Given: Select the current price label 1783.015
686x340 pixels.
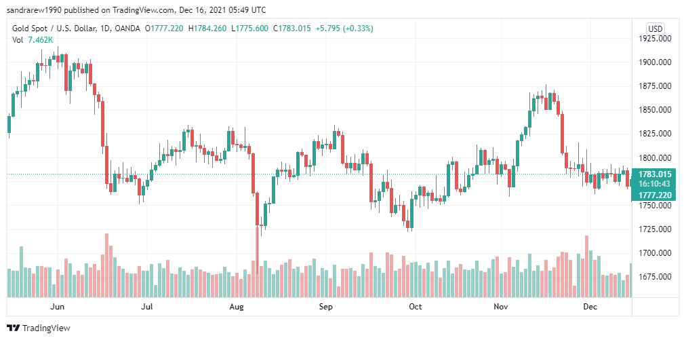Looking at the screenshot, I should click(656, 174).
